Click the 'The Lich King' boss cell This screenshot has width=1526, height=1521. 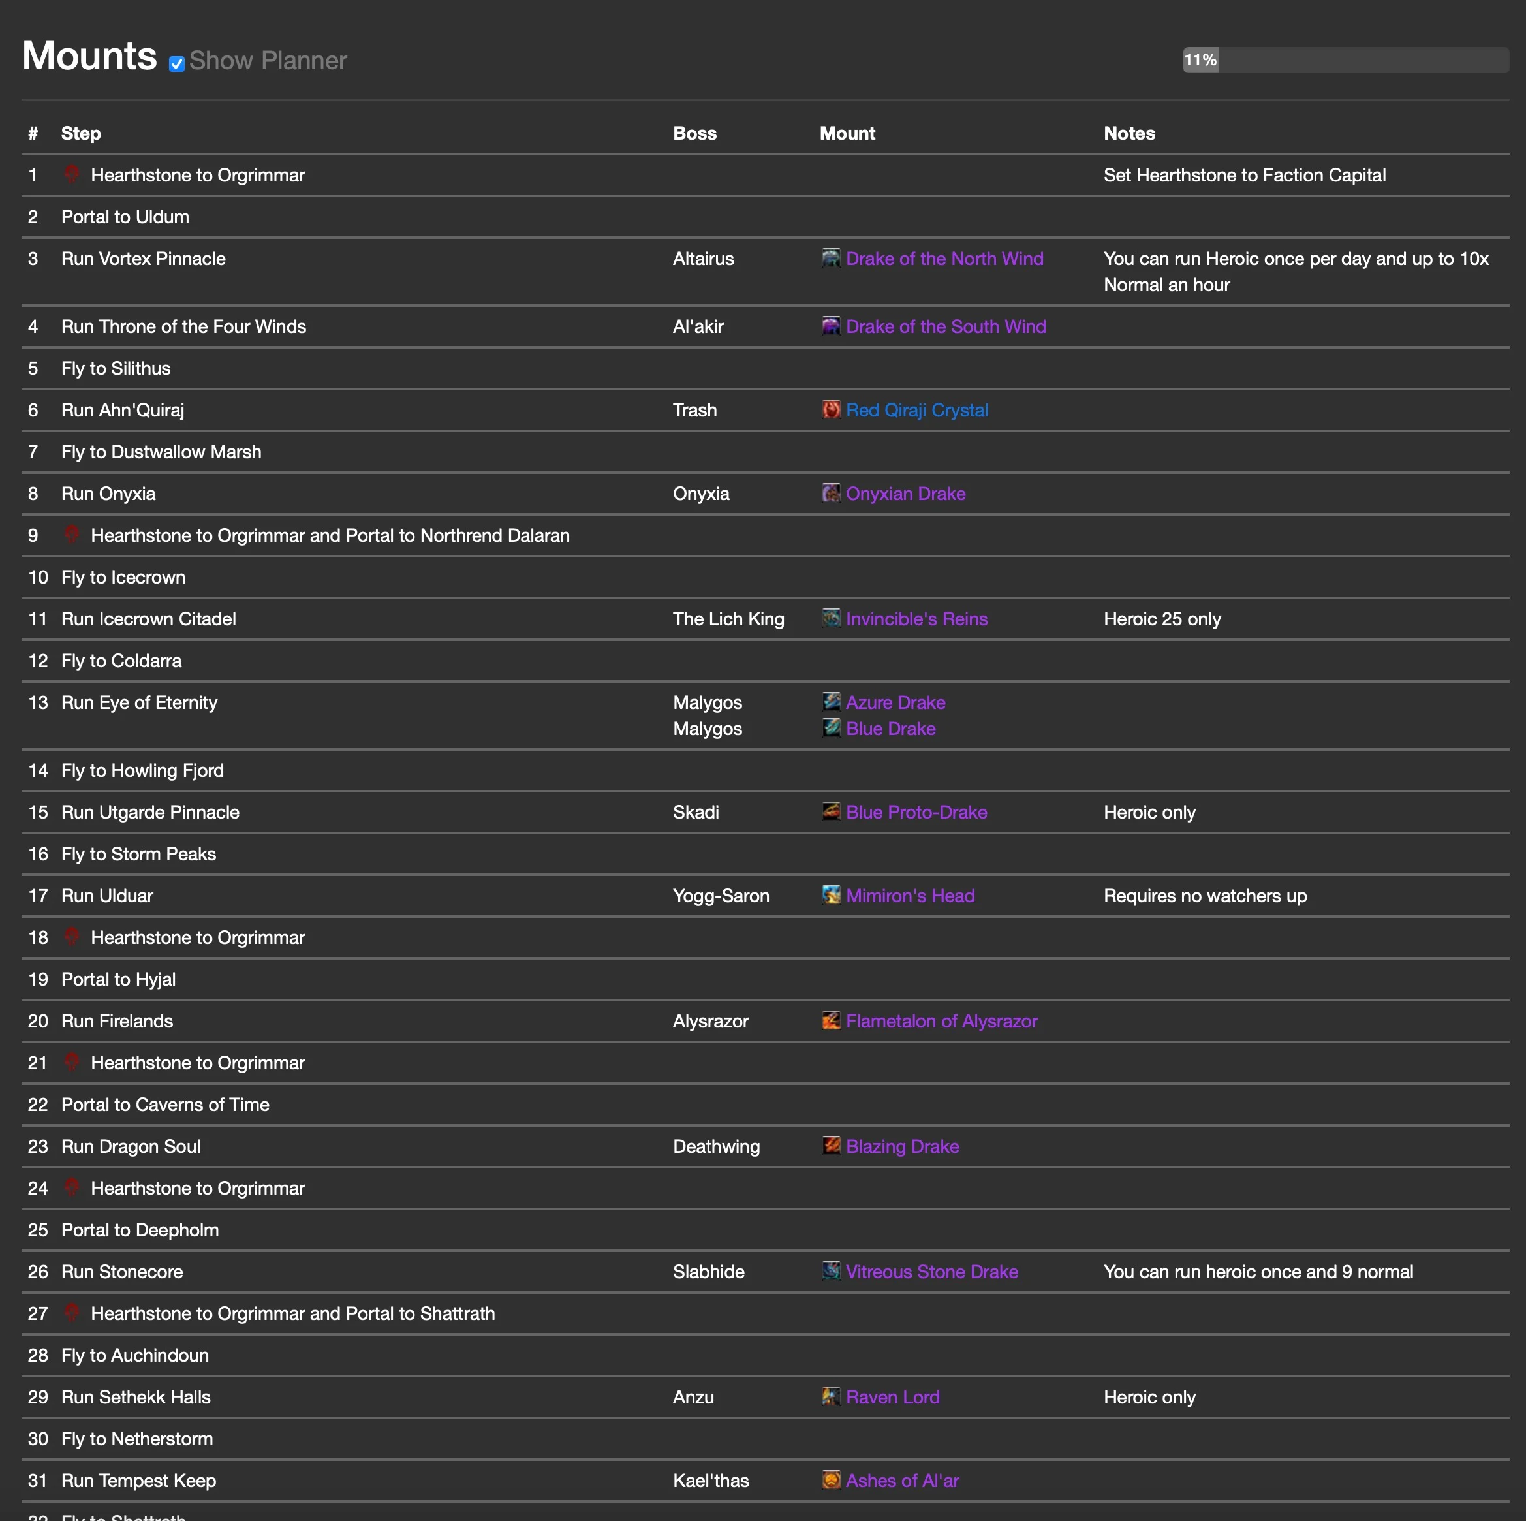pyautogui.click(x=728, y=619)
